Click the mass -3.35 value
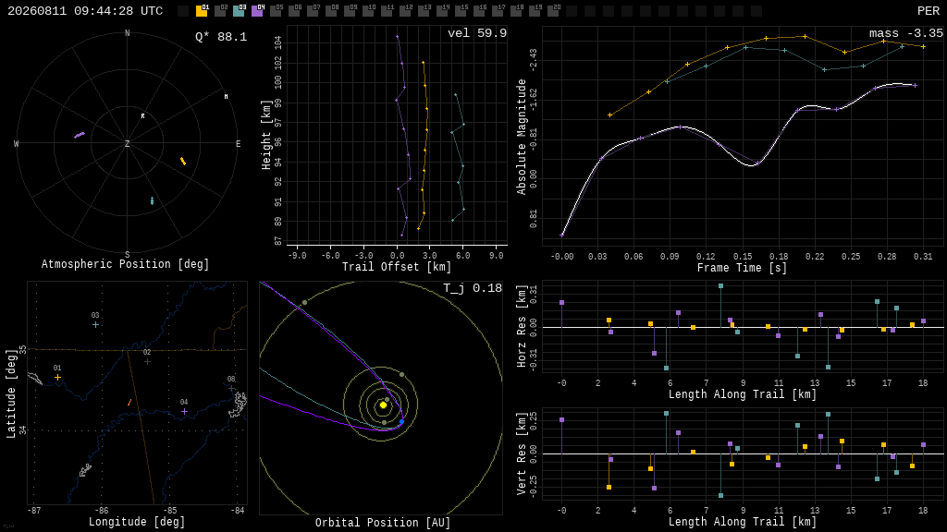The width and height of the screenshot is (947, 532). click(x=906, y=33)
